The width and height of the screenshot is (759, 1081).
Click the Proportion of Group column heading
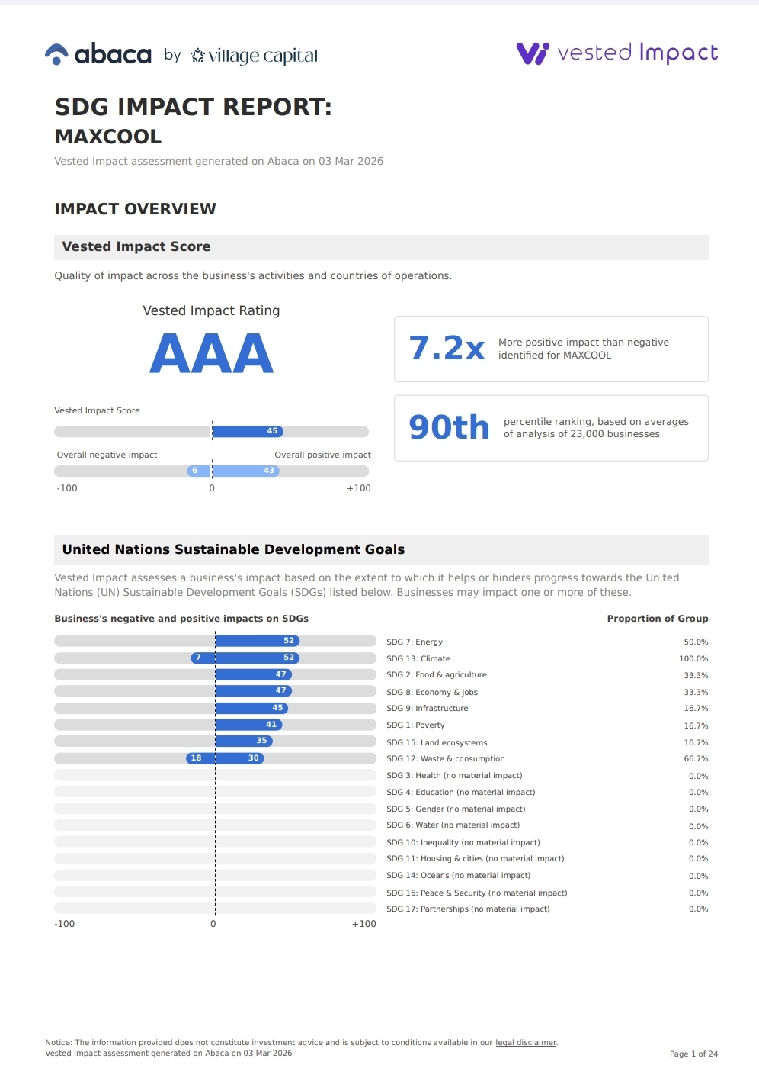657,619
